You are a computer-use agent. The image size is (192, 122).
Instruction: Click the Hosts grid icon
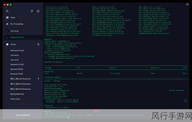(7, 18)
